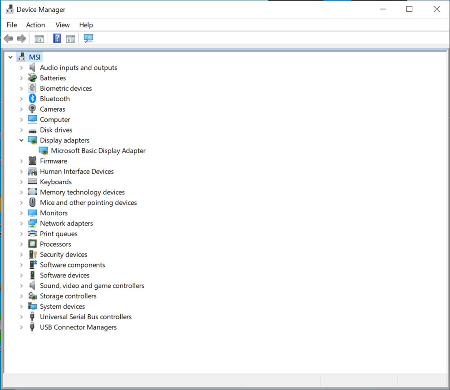Screen dimensions: 450x390
Task: Click the Batteries category icon
Action: click(x=32, y=78)
